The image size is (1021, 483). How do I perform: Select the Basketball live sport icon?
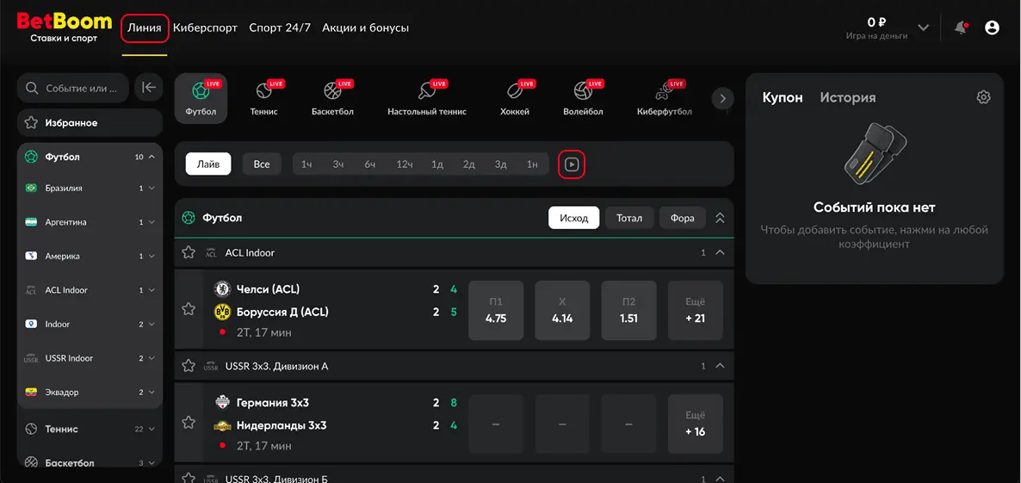pyautogui.click(x=332, y=96)
